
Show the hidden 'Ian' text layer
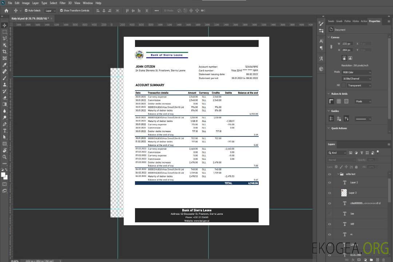pyautogui.click(x=330, y=214)
